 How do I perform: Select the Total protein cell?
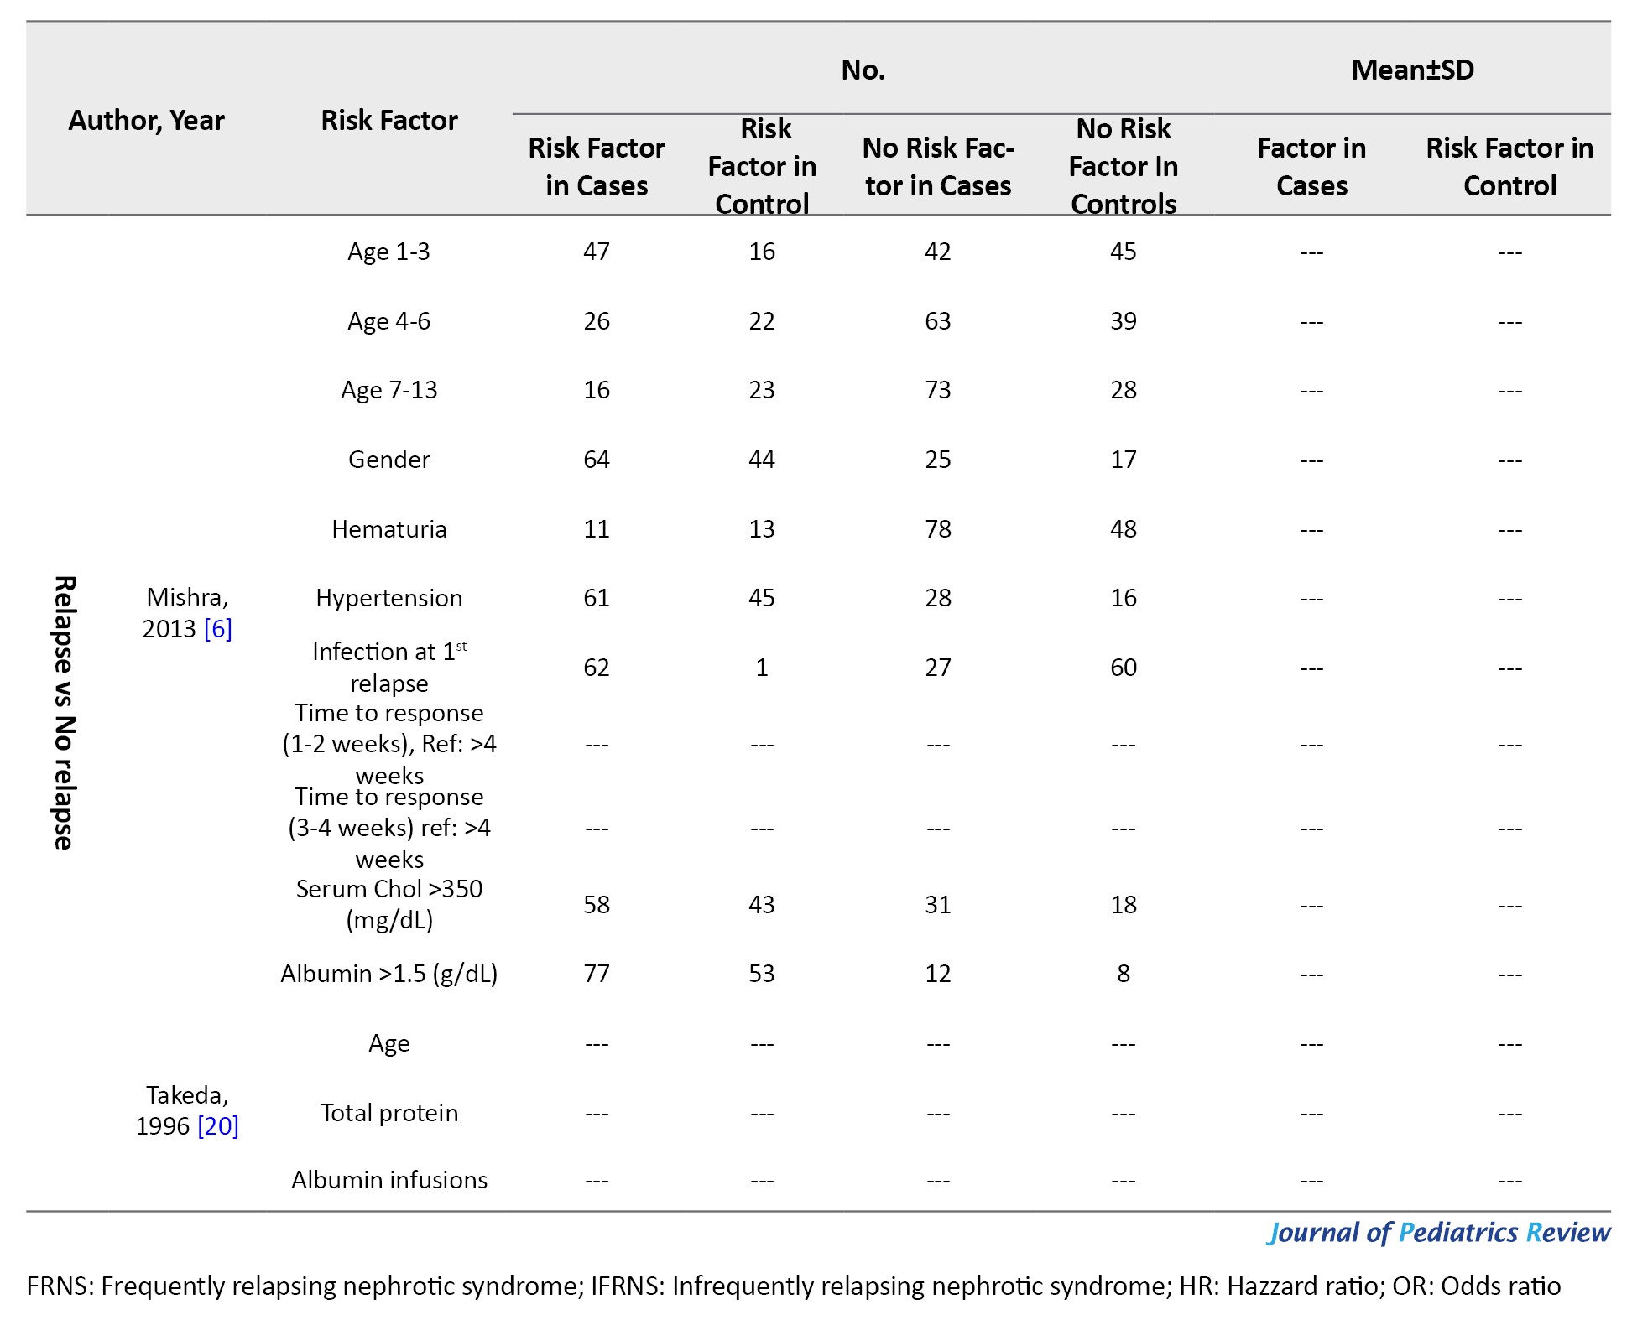(x=389, y=1113)
